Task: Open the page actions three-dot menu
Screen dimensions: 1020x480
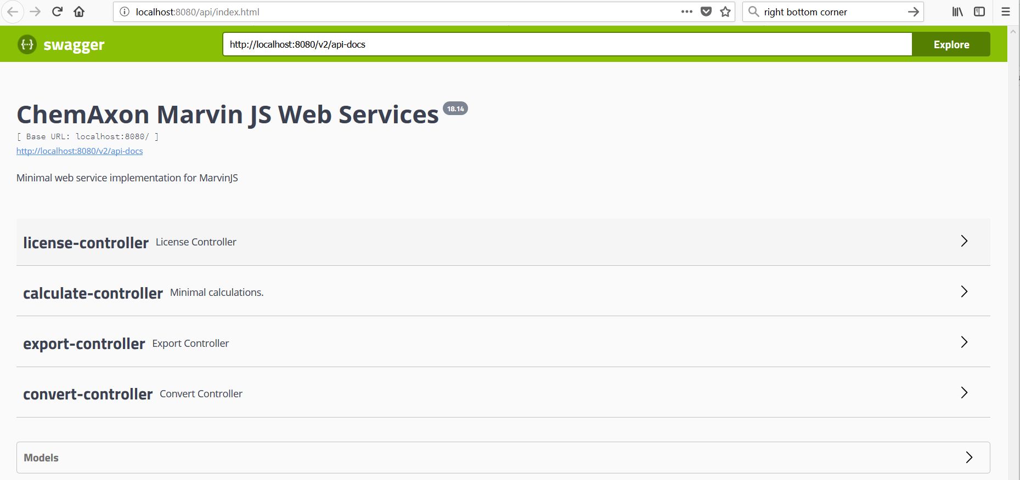Action: click(686, 12)
